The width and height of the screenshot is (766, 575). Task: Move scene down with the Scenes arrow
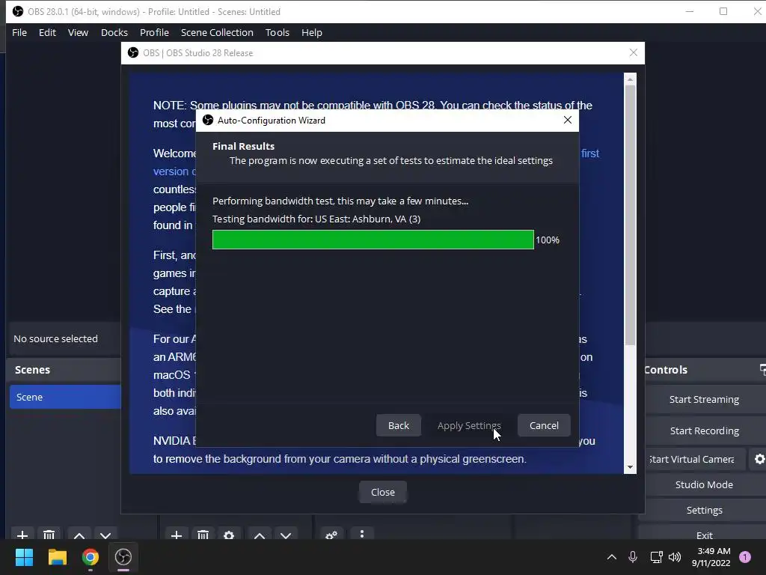pyautogui.click(x=105, y=535)
